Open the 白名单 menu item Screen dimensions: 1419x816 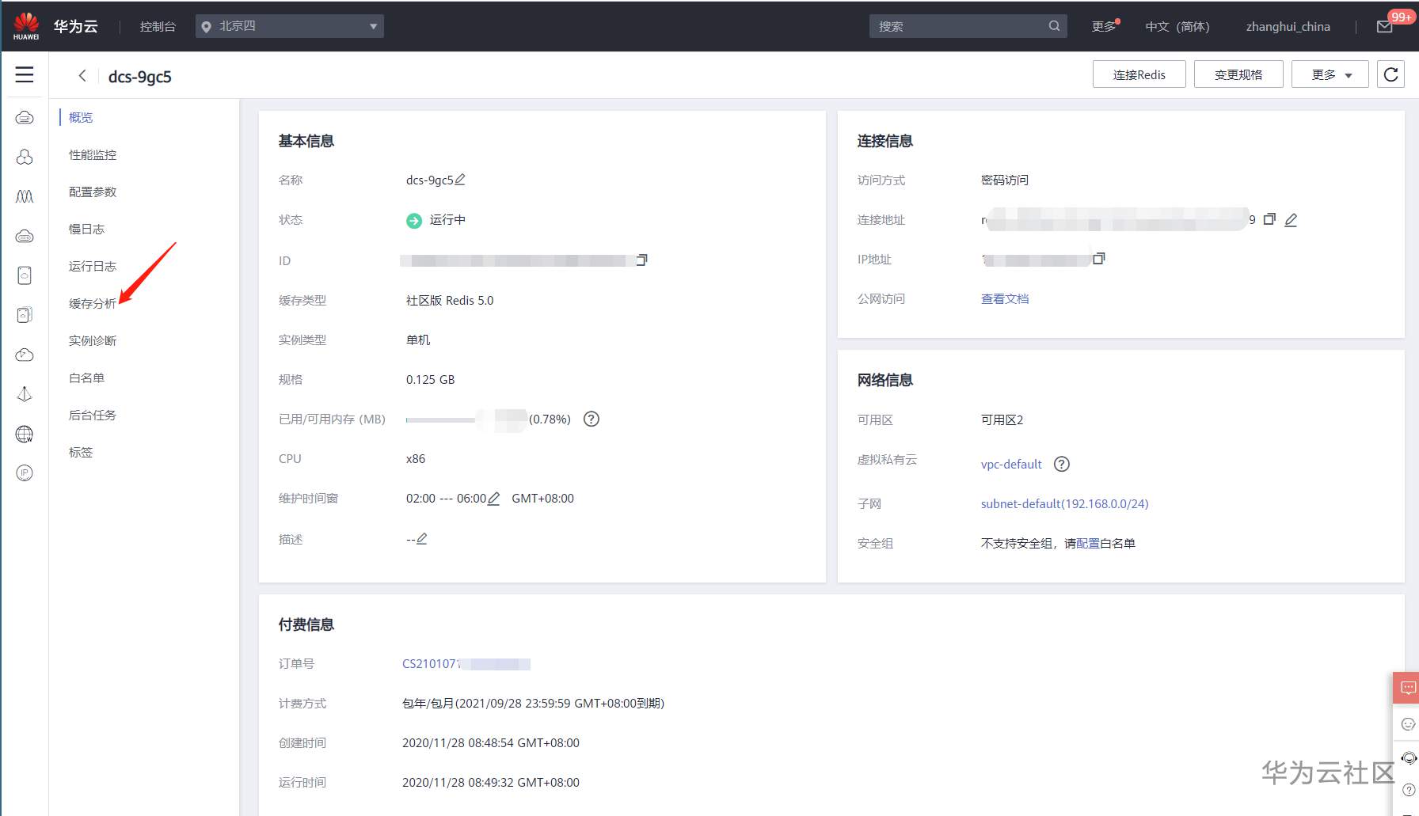[86, 378]
